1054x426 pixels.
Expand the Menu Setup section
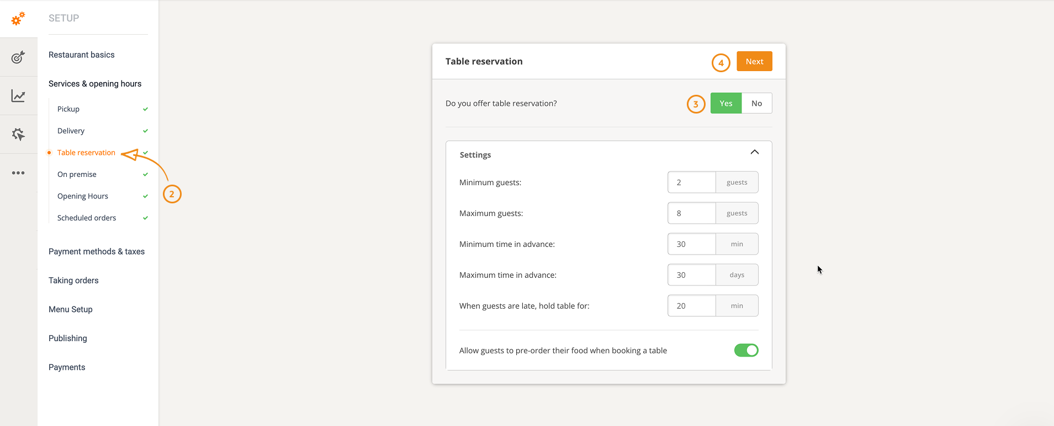click(x=71, y=310)
